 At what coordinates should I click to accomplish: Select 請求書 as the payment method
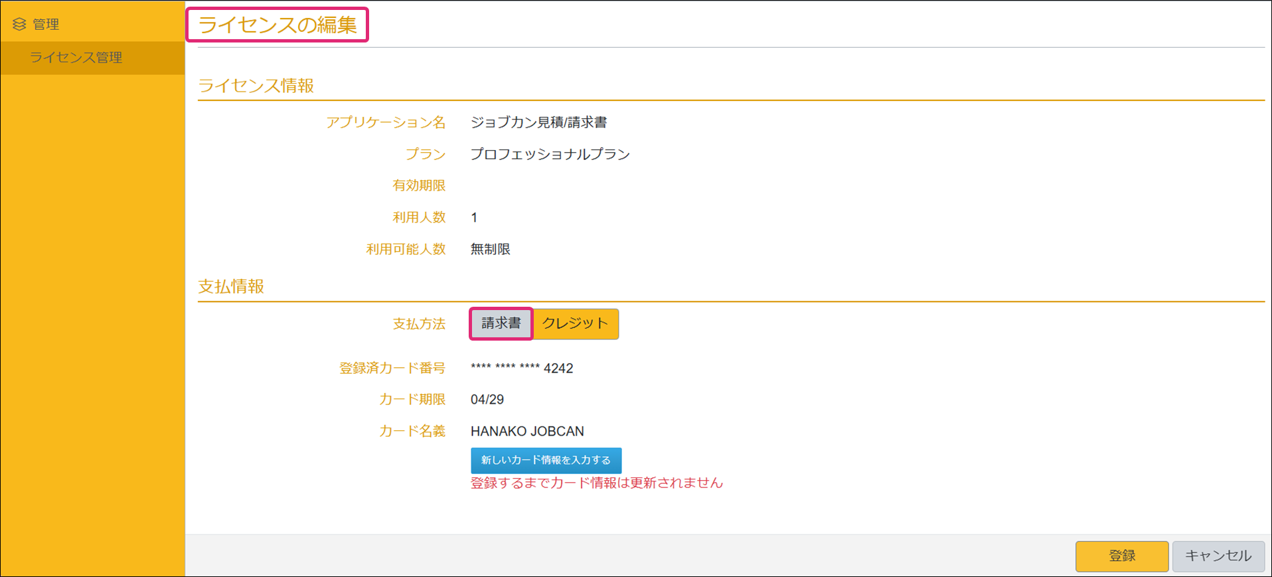click(x=501, y=323)
